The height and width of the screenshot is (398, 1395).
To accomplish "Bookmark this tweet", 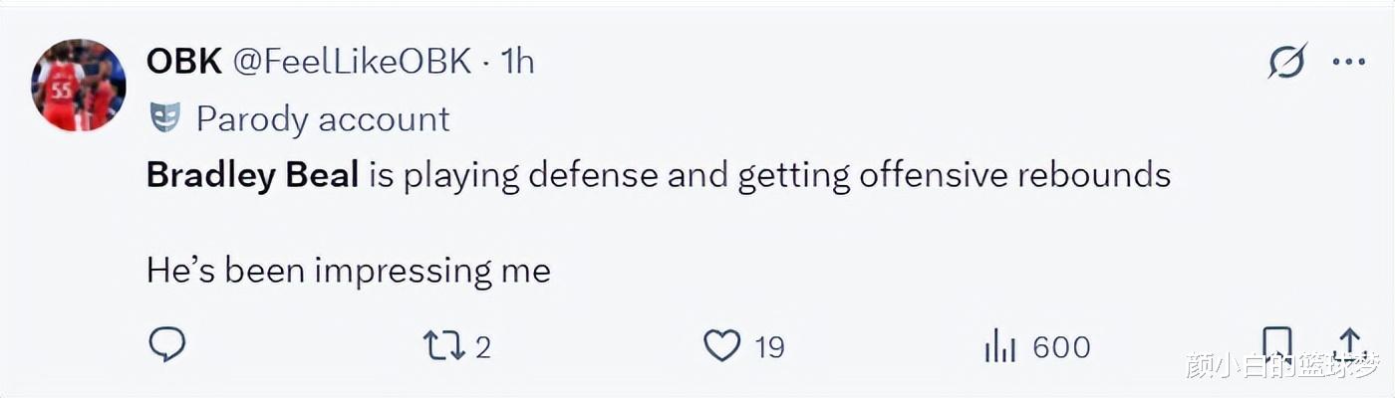I will 1276,344.
